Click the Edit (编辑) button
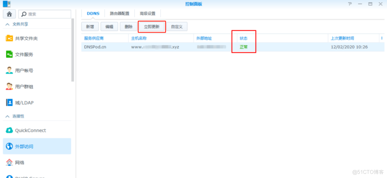The image size is (387, 178). click(x=109, y=27)
